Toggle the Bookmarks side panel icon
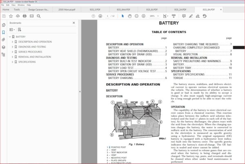Image resolution: width=245 pixels, height=164 pixels. pyautogui.click(x=4, y=32)
